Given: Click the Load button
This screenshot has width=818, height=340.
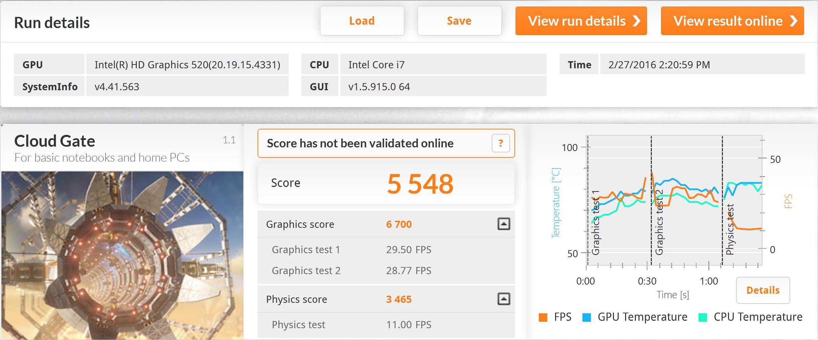Looking at the screenshot, I should point(362,21).
